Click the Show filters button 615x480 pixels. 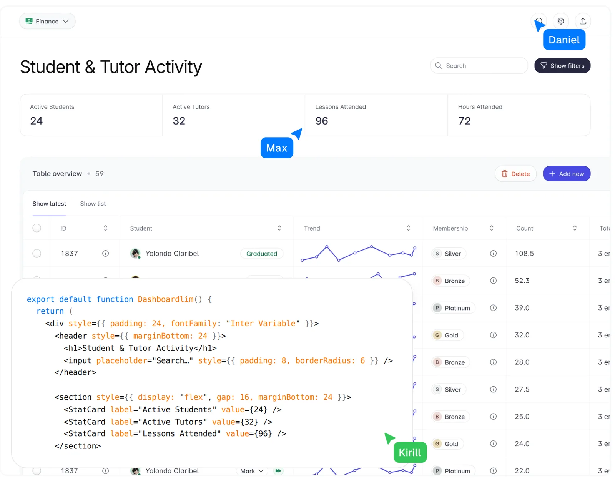562,66
